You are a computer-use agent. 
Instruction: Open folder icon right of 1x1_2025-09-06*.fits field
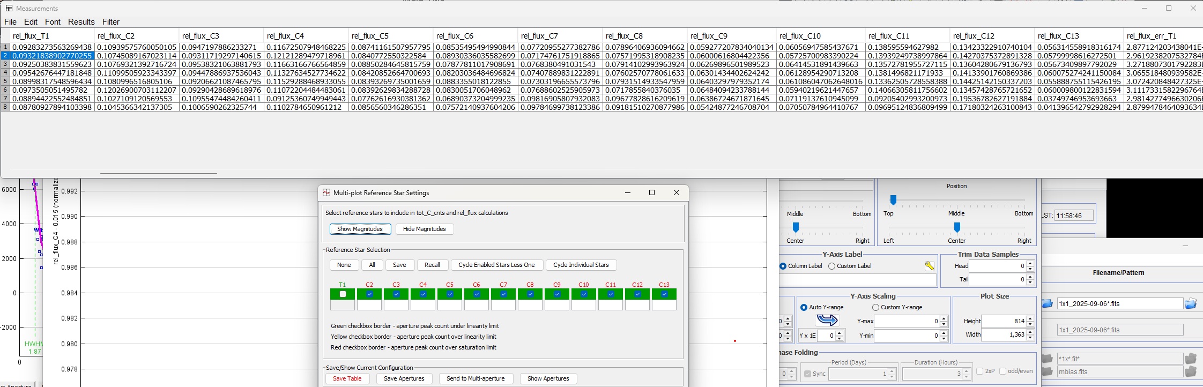pos(1191,304)
